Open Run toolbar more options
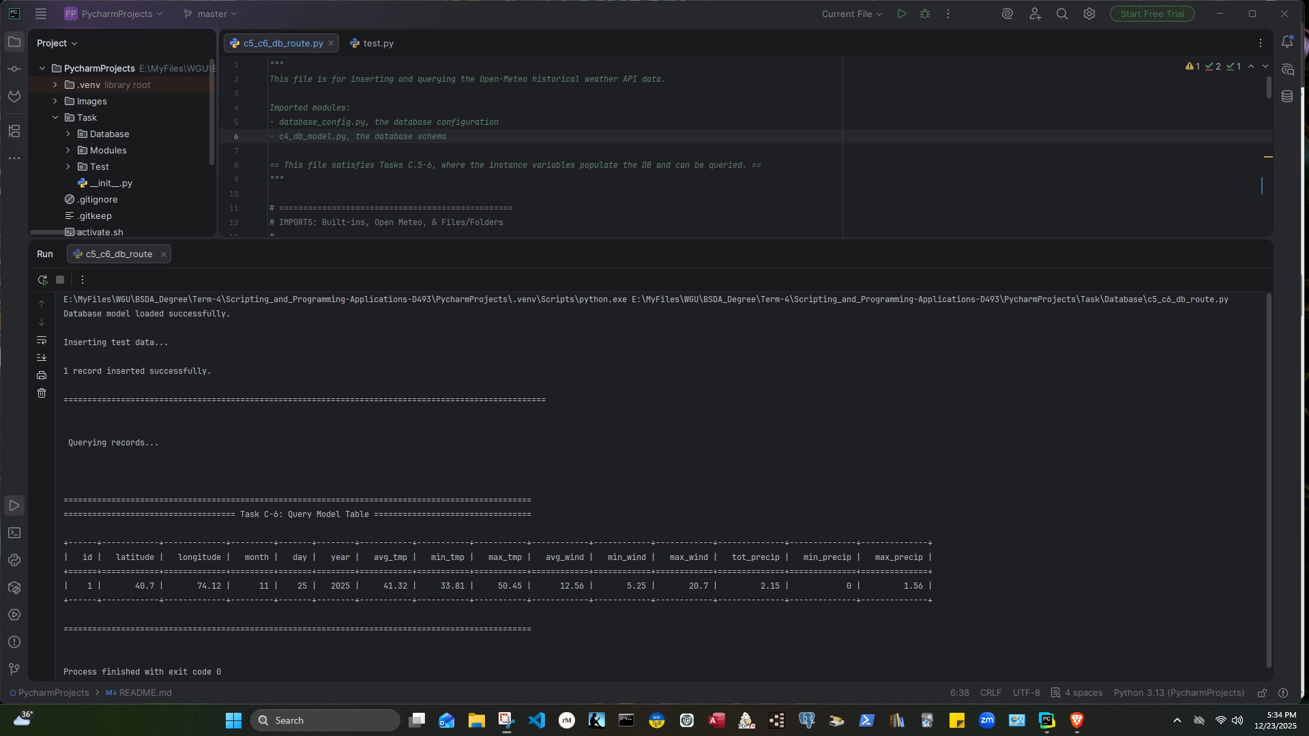1309x736 pixels. tap(83, 280)
